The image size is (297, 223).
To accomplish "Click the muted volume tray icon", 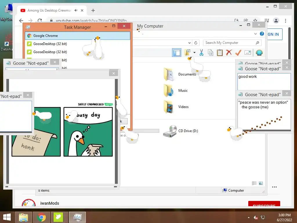I will click(x=256, y=217).
